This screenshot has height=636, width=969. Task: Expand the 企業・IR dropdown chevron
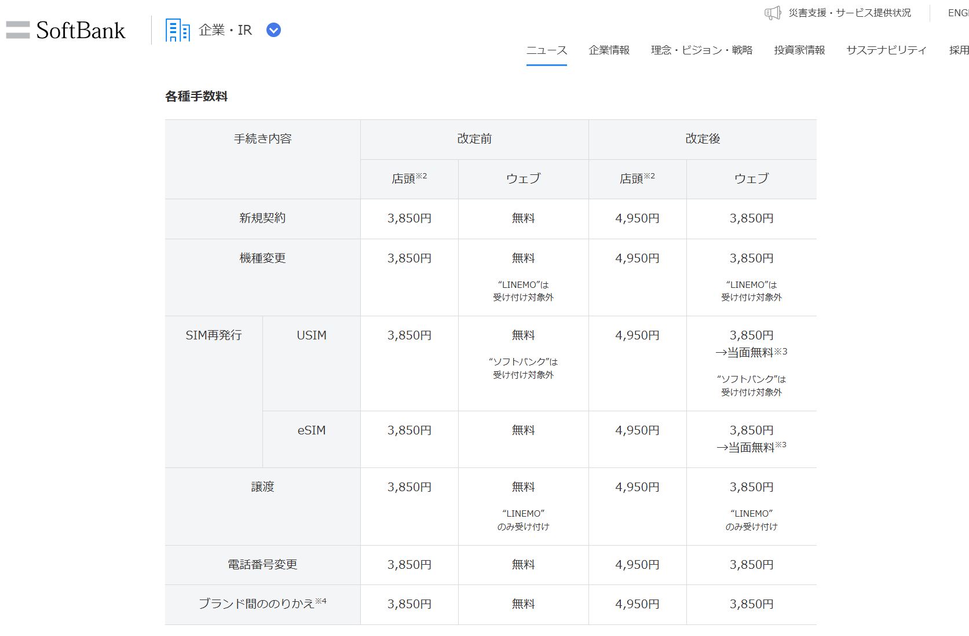[x=273, y=30]
